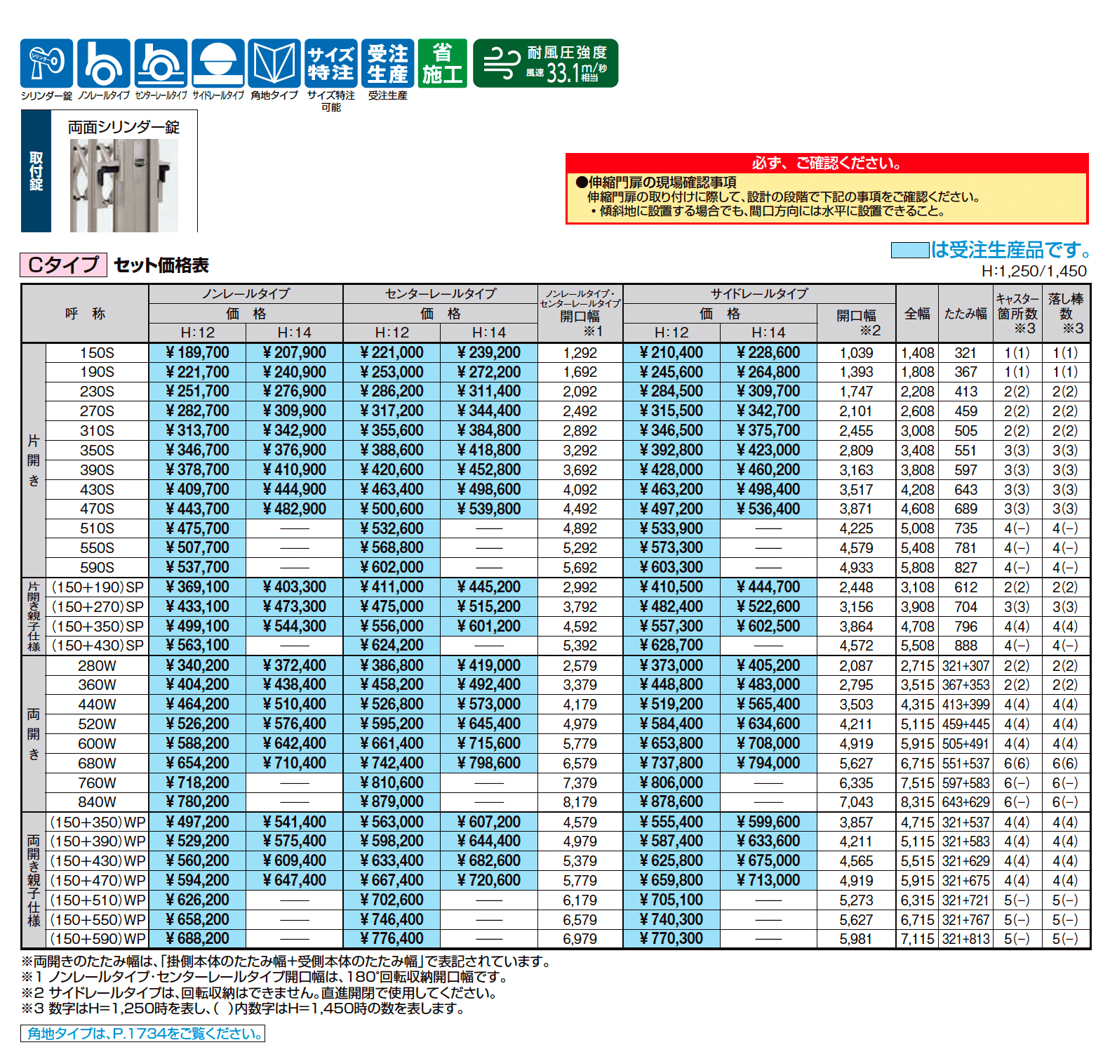Click the 呼称 header cell
Image resolution: width=1110 pixels, height=1052 pixels.
click(85, 314)
